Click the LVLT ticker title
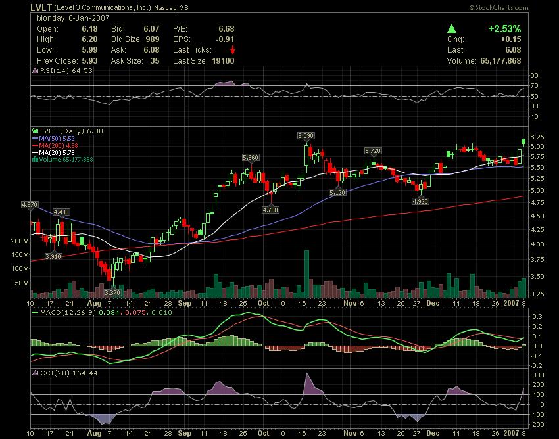 tap(41, 7)
